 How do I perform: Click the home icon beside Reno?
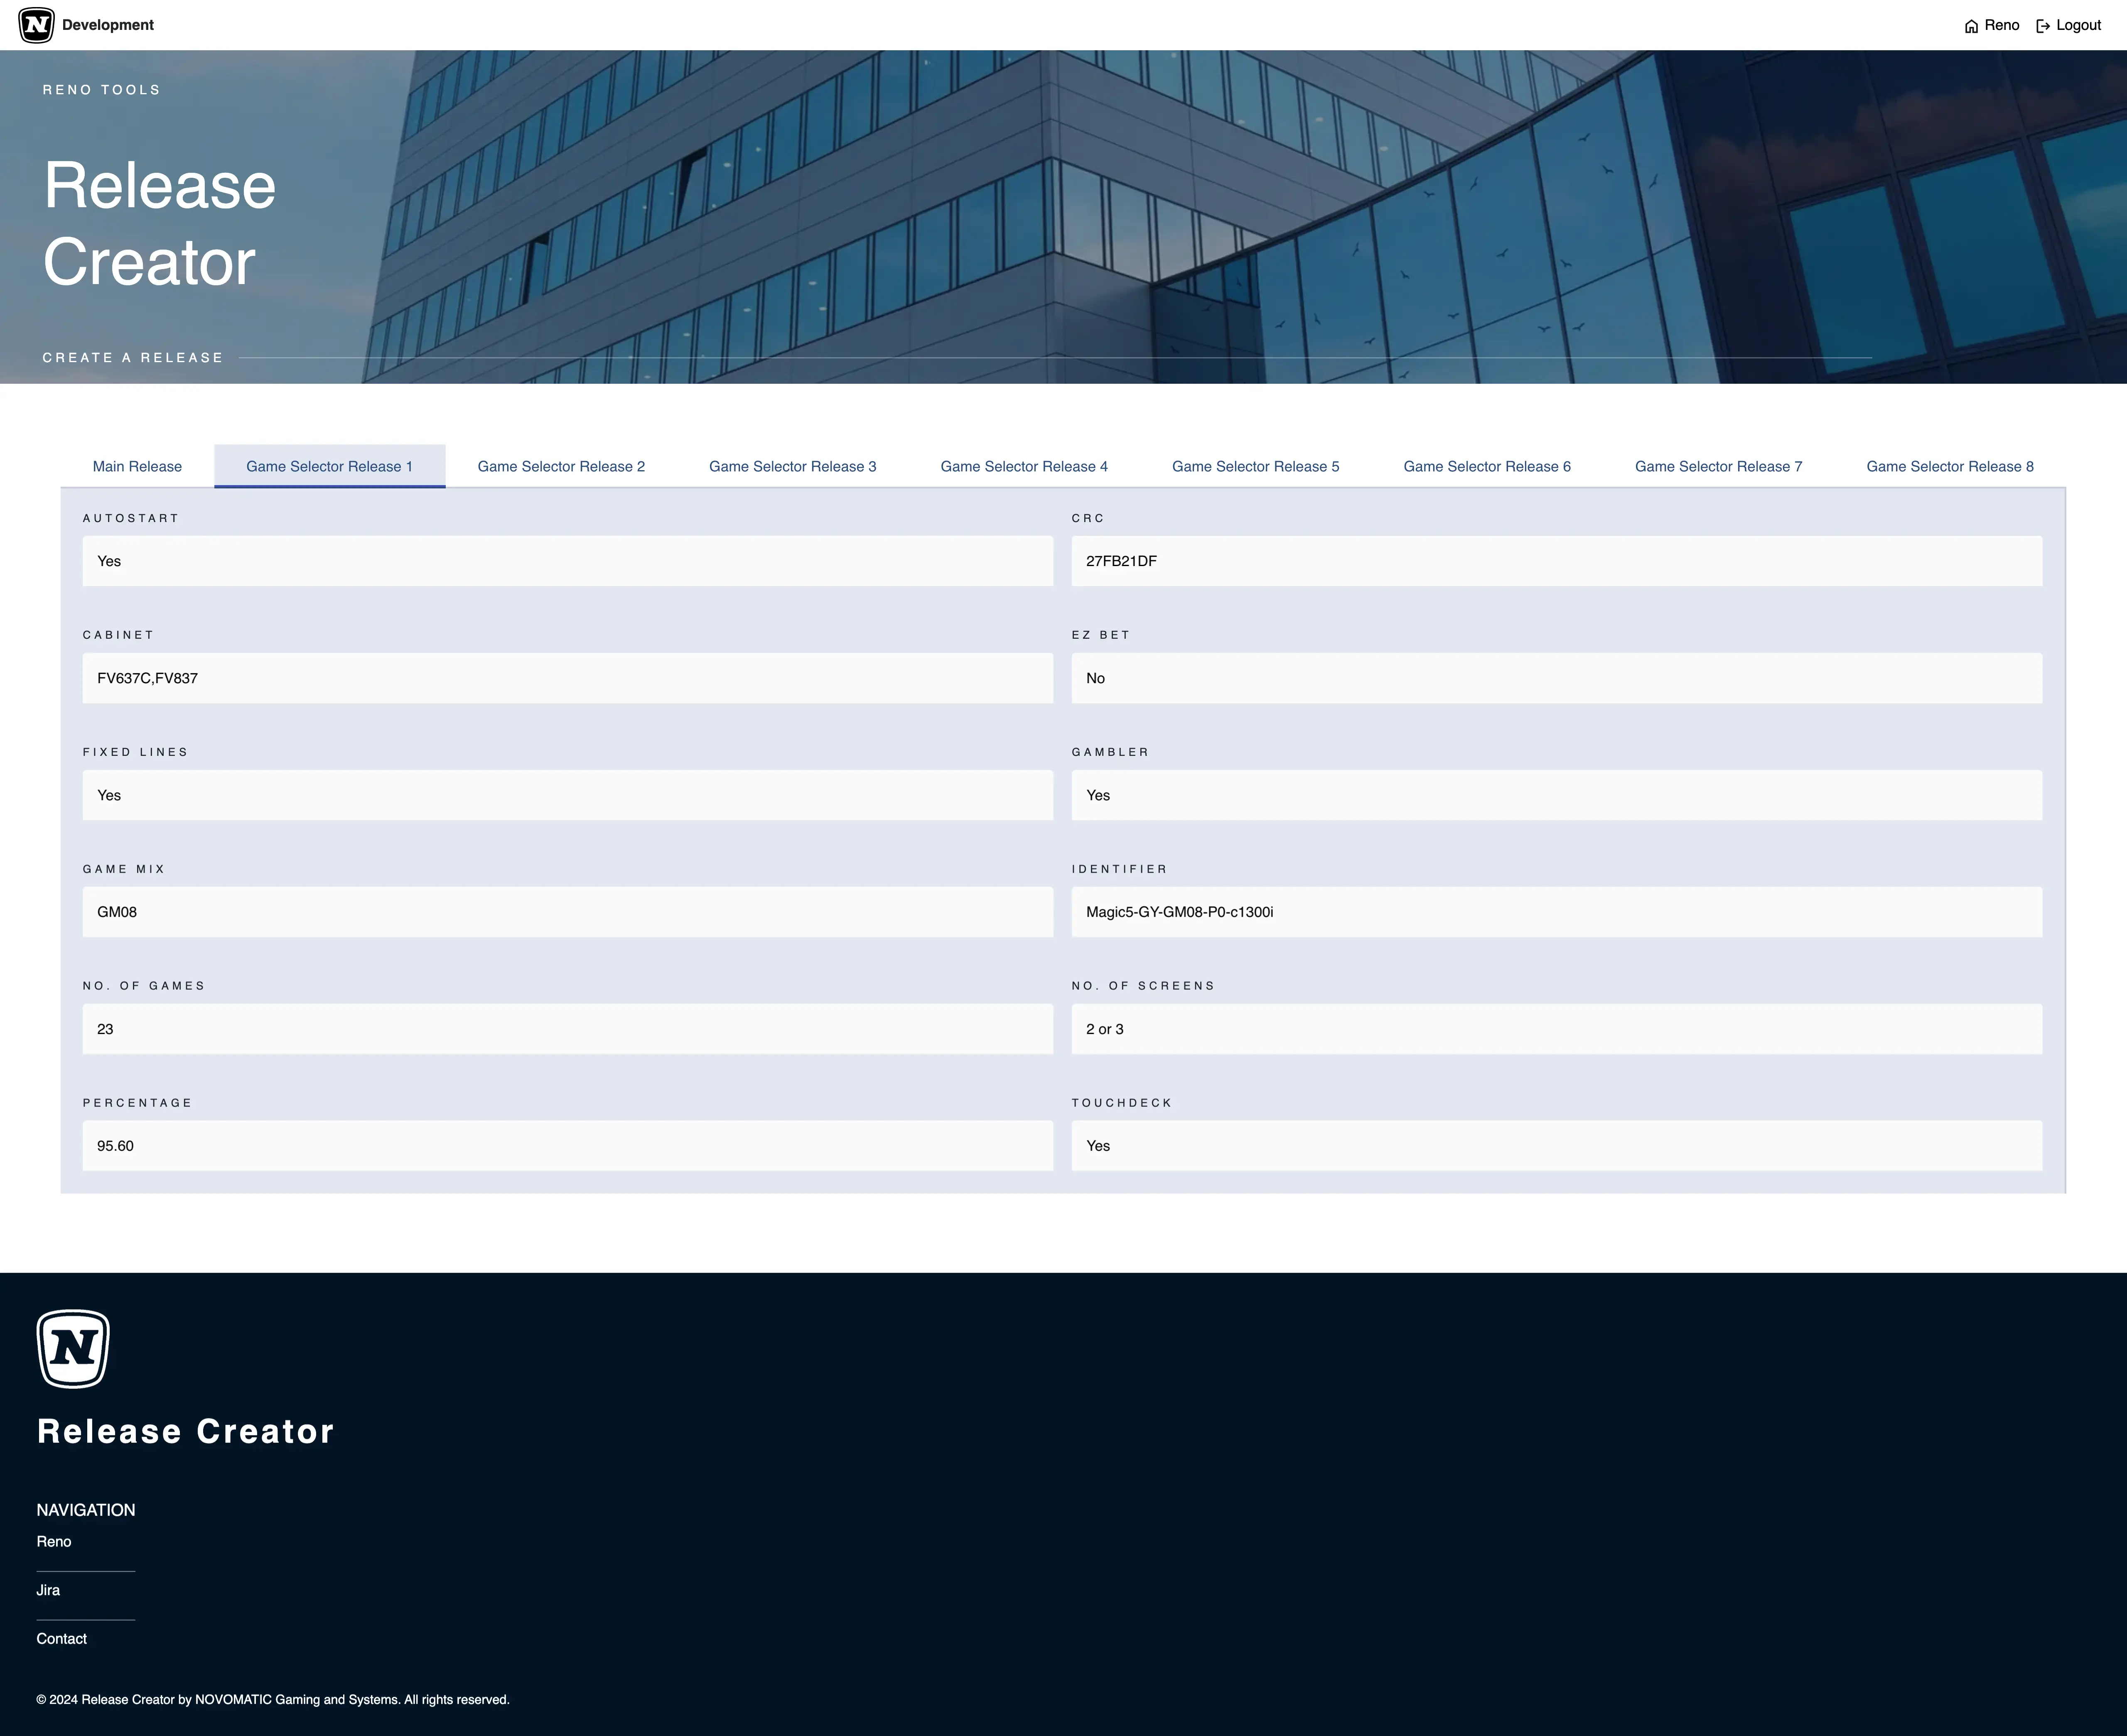(x=1971, y=26)
